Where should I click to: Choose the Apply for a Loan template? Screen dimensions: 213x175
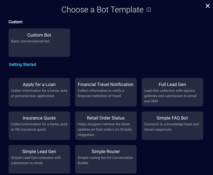[x=39, y=92]
